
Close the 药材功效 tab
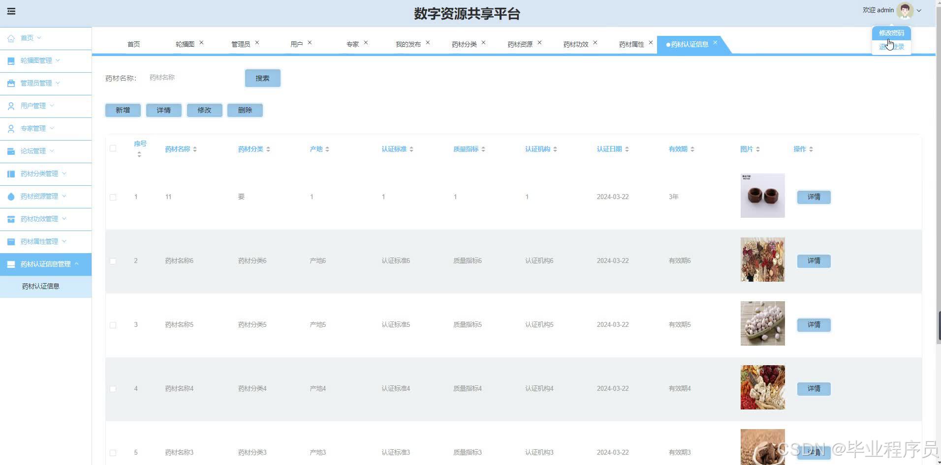595,43
